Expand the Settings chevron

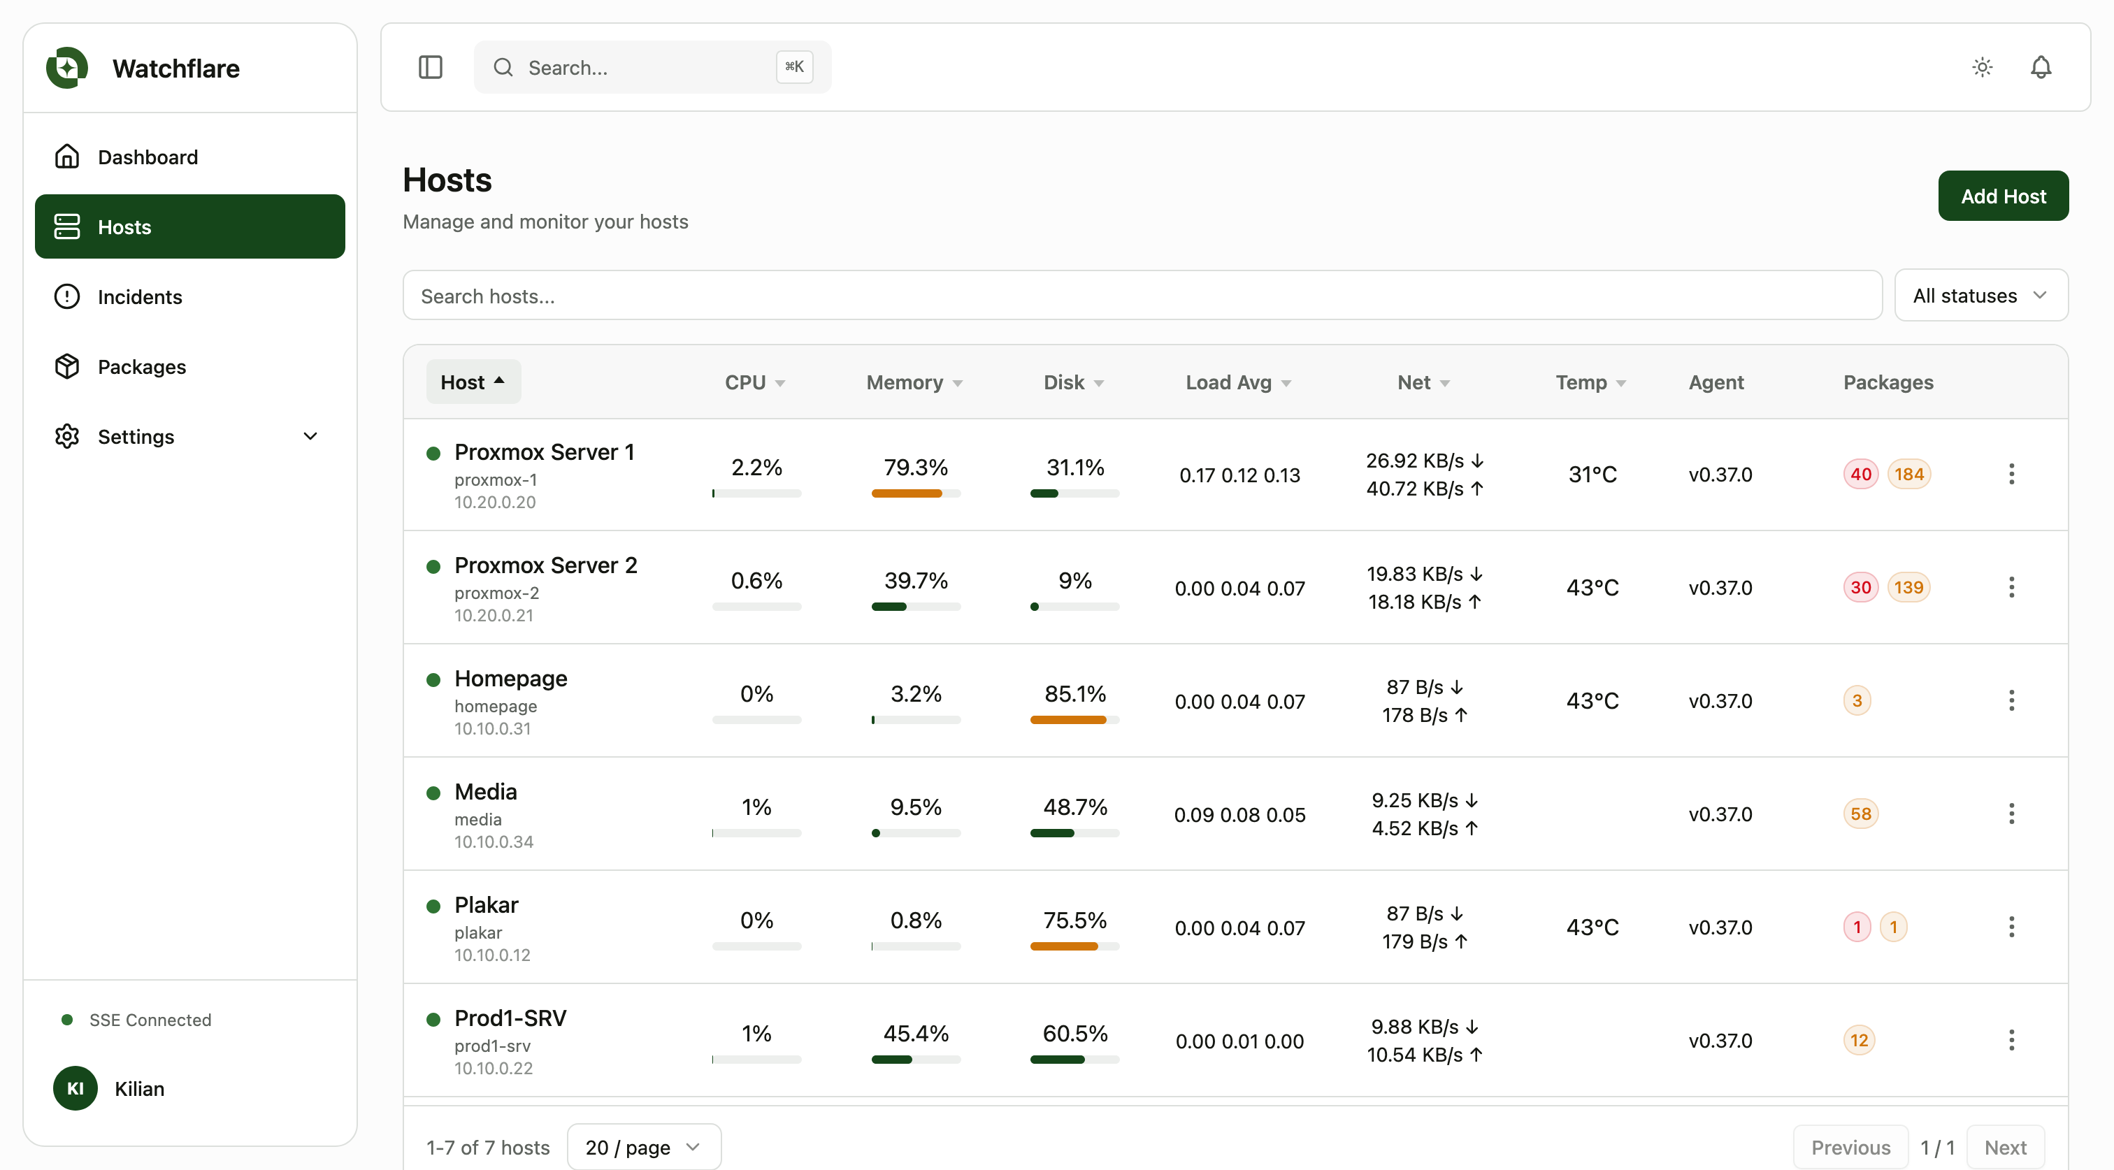coord(310,437)
